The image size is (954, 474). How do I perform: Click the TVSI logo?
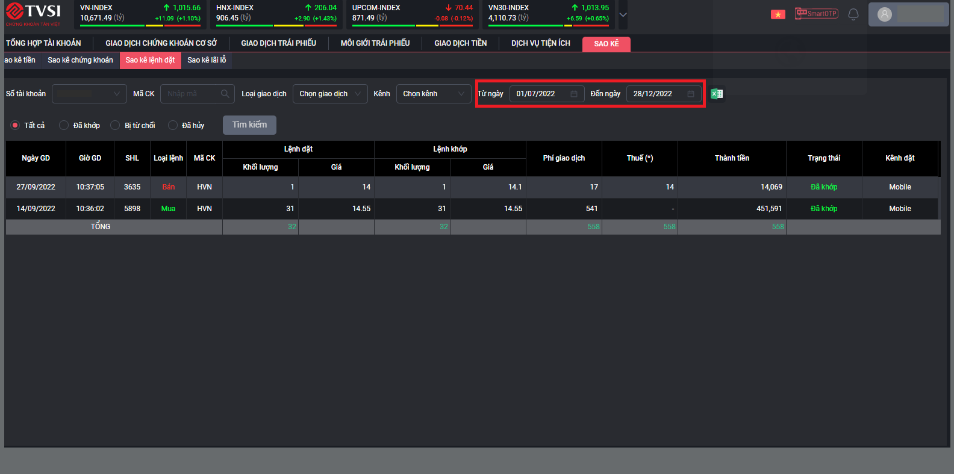coord(34,14)
